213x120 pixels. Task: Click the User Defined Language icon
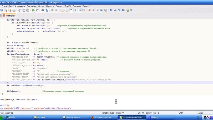[84, 10]
